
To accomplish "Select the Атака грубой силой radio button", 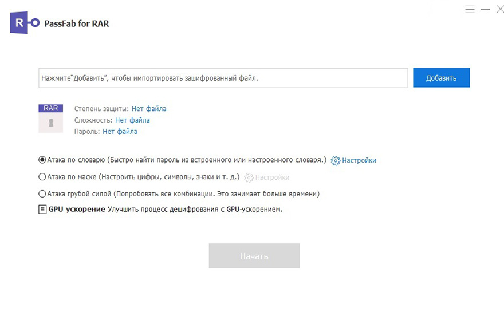I will click(42, 194).
